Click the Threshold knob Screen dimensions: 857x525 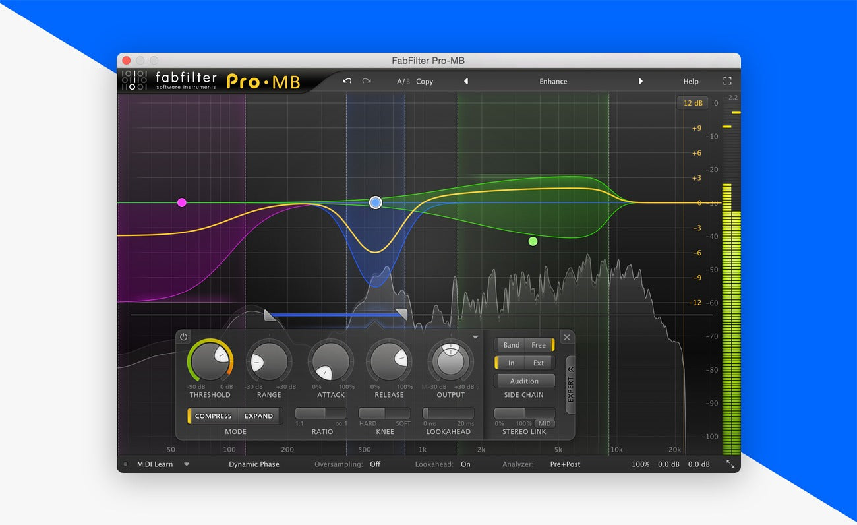click(210, 362)
